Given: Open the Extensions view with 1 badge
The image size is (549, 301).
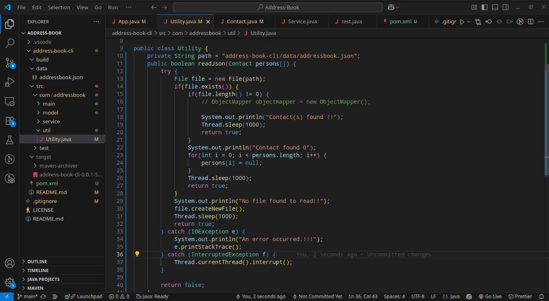Looking at the screenshot, I should pyautogui.click(x=9, y=121).
